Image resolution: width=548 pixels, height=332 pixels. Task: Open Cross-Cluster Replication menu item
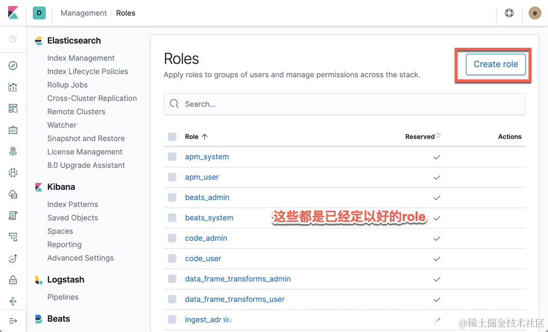[x=92, y=98]
